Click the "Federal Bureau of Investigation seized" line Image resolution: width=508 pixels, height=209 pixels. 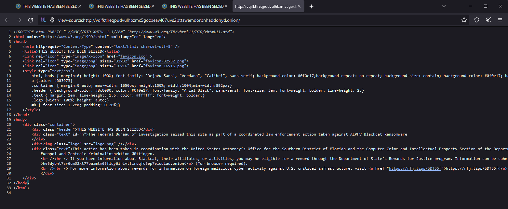[219, 134]
